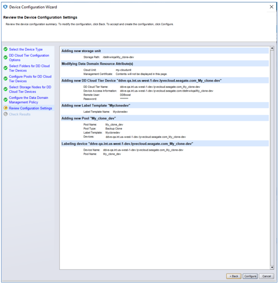Cancel the Device Configuration Wizard
This screenshot has width=280, height=284.
[267, 276]
